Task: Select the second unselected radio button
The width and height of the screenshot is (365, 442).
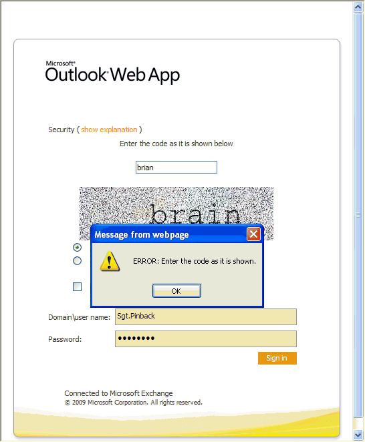Action: point(77,261)
